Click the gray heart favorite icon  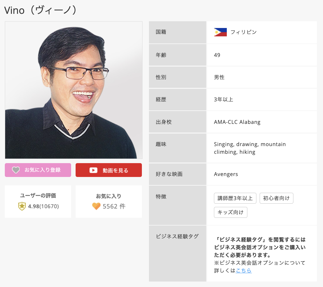point(16,170)
